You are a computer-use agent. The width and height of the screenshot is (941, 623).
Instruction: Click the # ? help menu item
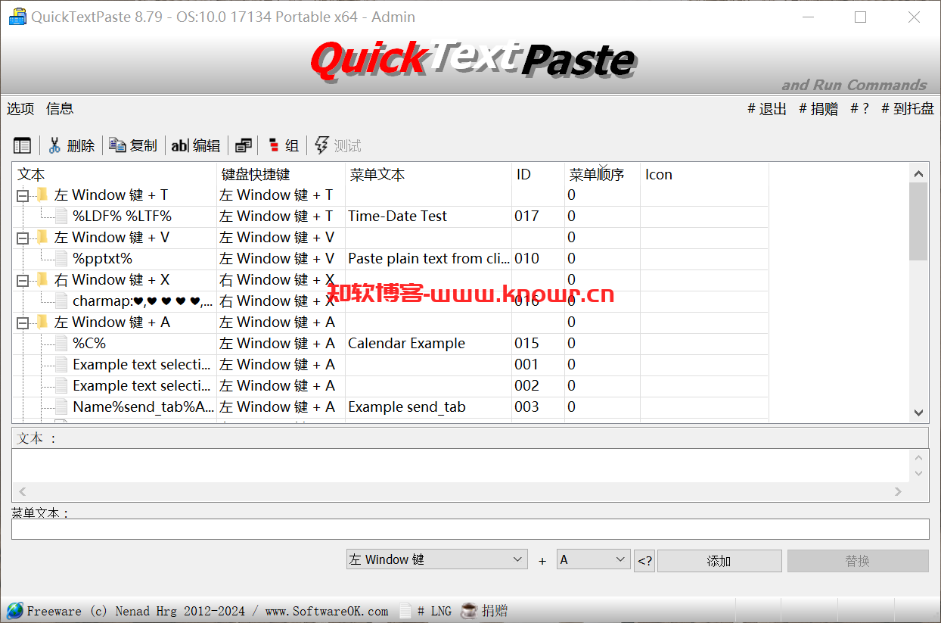pos(860,108)
